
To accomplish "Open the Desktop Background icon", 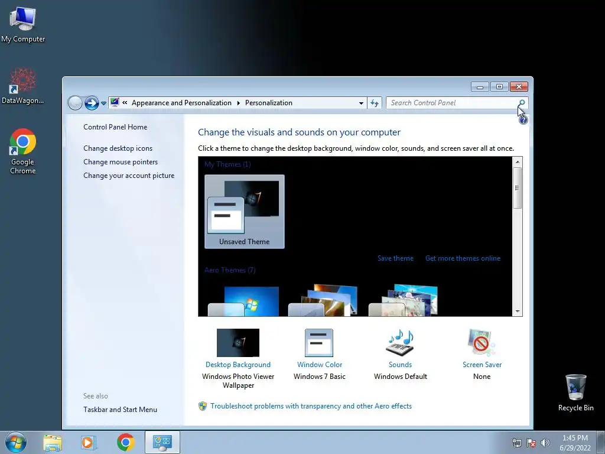I will (238, 343).
